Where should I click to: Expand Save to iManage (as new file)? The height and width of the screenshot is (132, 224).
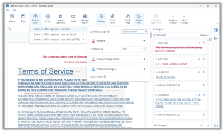click(x=58, y=29)
